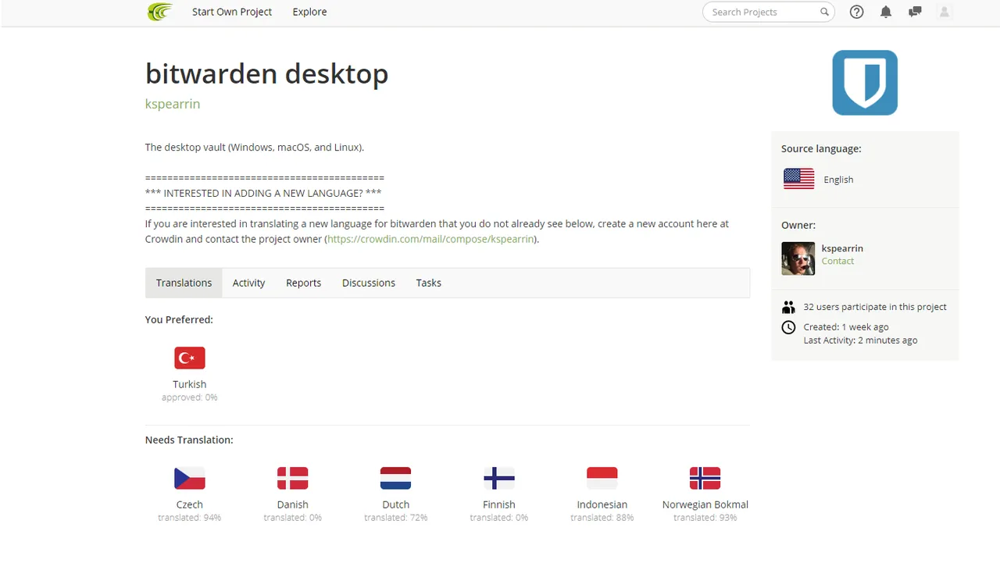Viewport: 1000px width, 563px height.
Task: Open the Dutch language label
Action: 396,504
